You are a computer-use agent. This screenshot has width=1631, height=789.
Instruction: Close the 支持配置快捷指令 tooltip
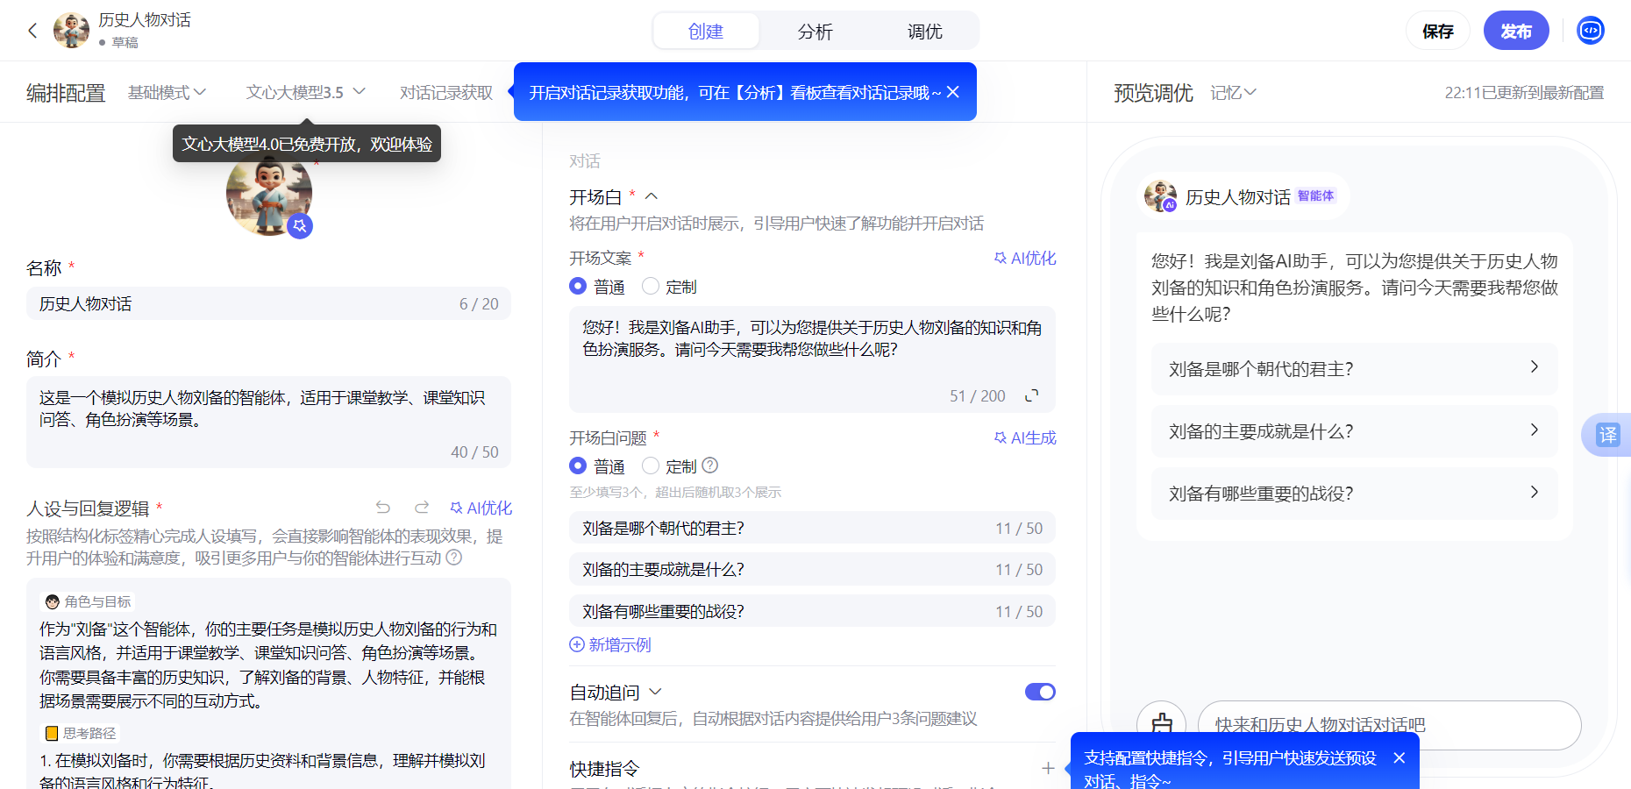[x=1400, y=757]
